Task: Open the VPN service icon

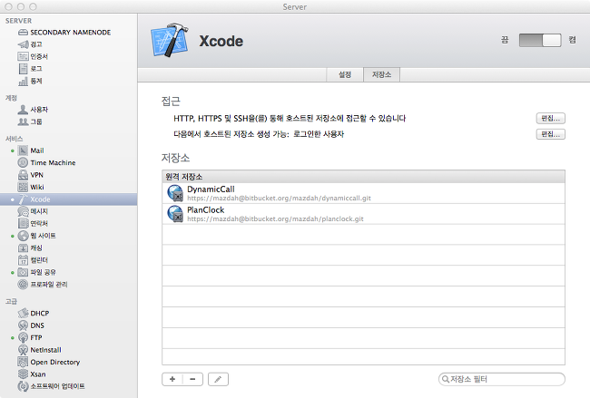Action: 23,175
